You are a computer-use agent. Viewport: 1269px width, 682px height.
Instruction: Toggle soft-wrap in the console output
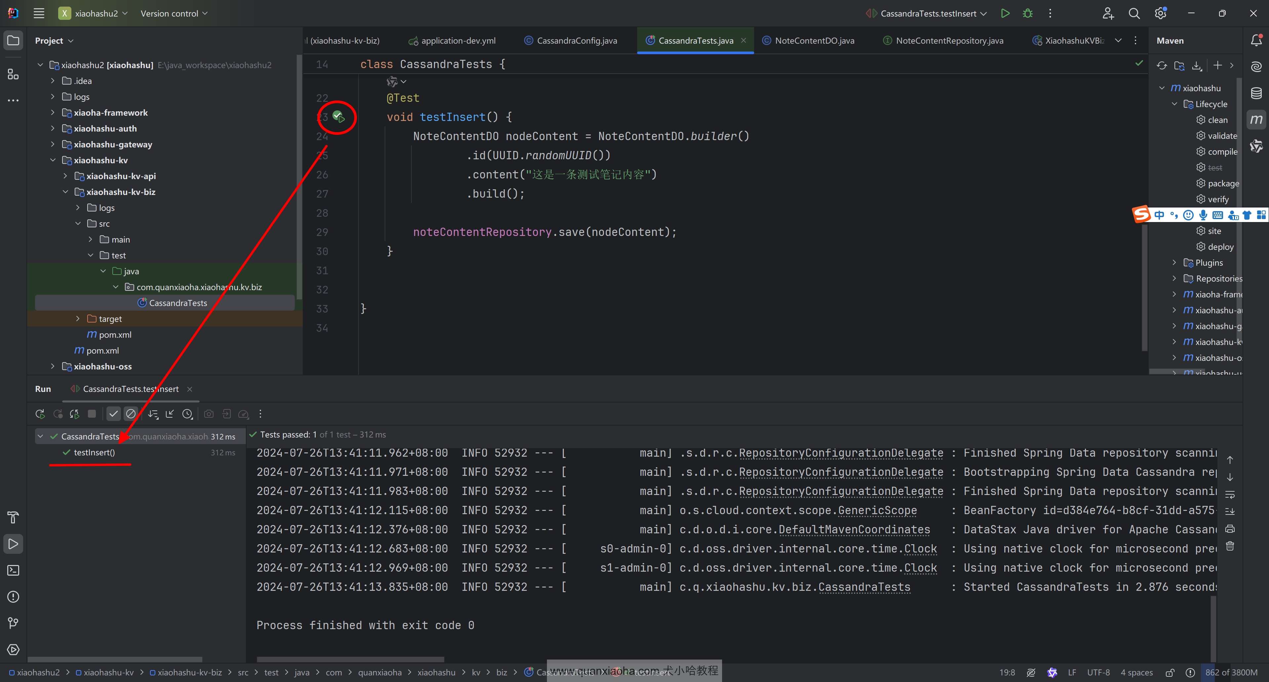(x=1230, y=494)
